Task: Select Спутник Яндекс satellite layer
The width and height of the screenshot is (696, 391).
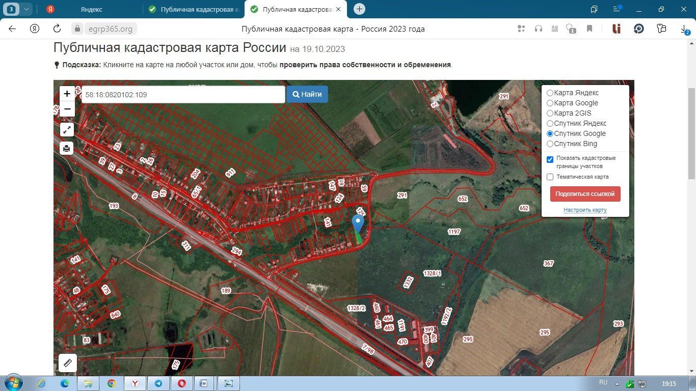Action: pyautogui.click(x=550, y=124)
